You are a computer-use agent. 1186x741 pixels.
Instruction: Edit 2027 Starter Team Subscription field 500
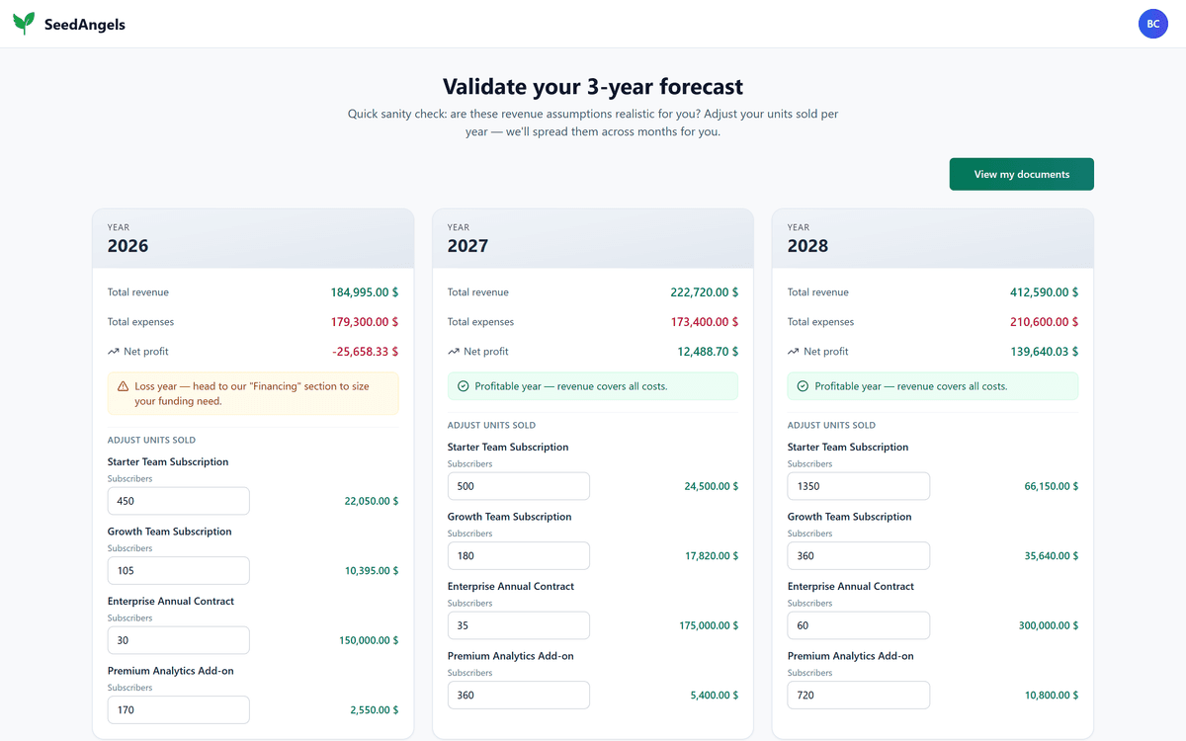(519, 486)
